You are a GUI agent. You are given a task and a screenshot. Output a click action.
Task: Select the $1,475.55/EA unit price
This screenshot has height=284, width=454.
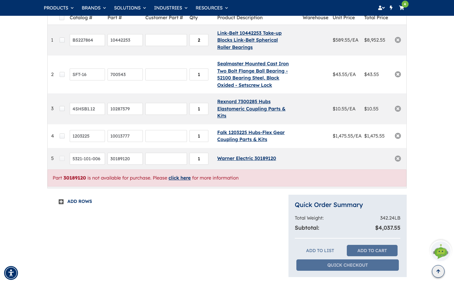click(x=347, y=136)
